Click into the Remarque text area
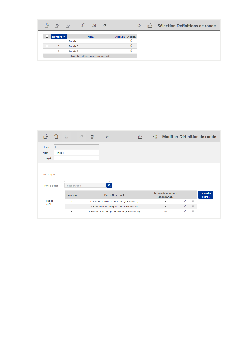 87,174
